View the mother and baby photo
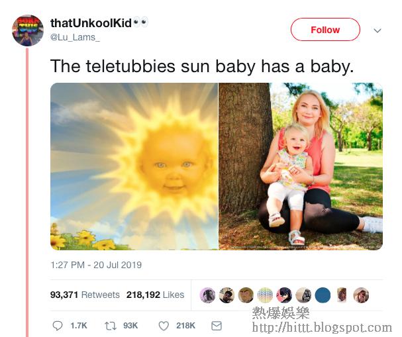The image size is (402, 337). click(301, 166)
